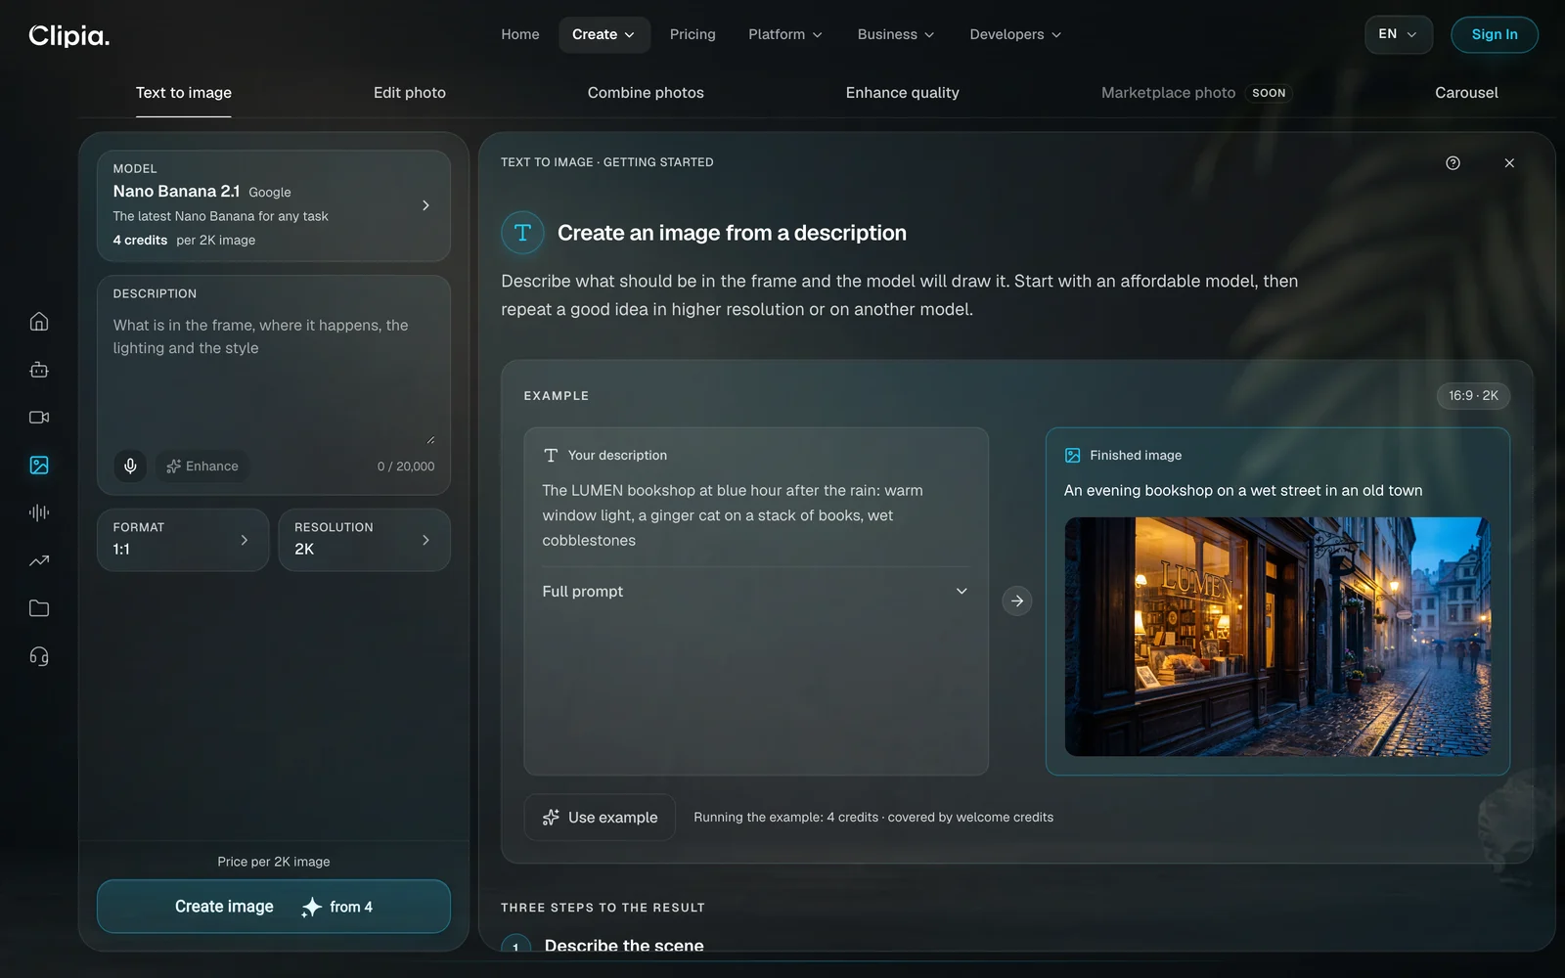
Task: Expand the Full prompt section
Action: point(755,592)
